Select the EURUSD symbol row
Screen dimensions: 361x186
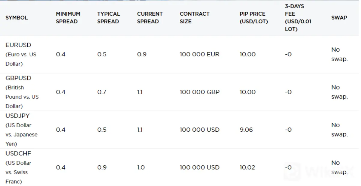point(180,54)
